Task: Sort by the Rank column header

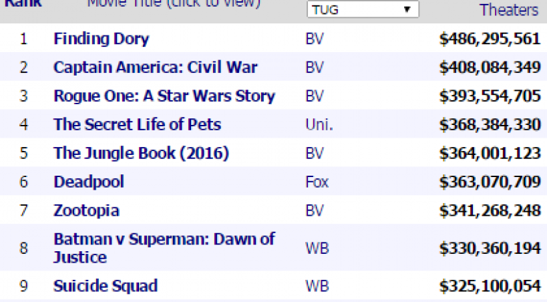Action: coord(23,3)
